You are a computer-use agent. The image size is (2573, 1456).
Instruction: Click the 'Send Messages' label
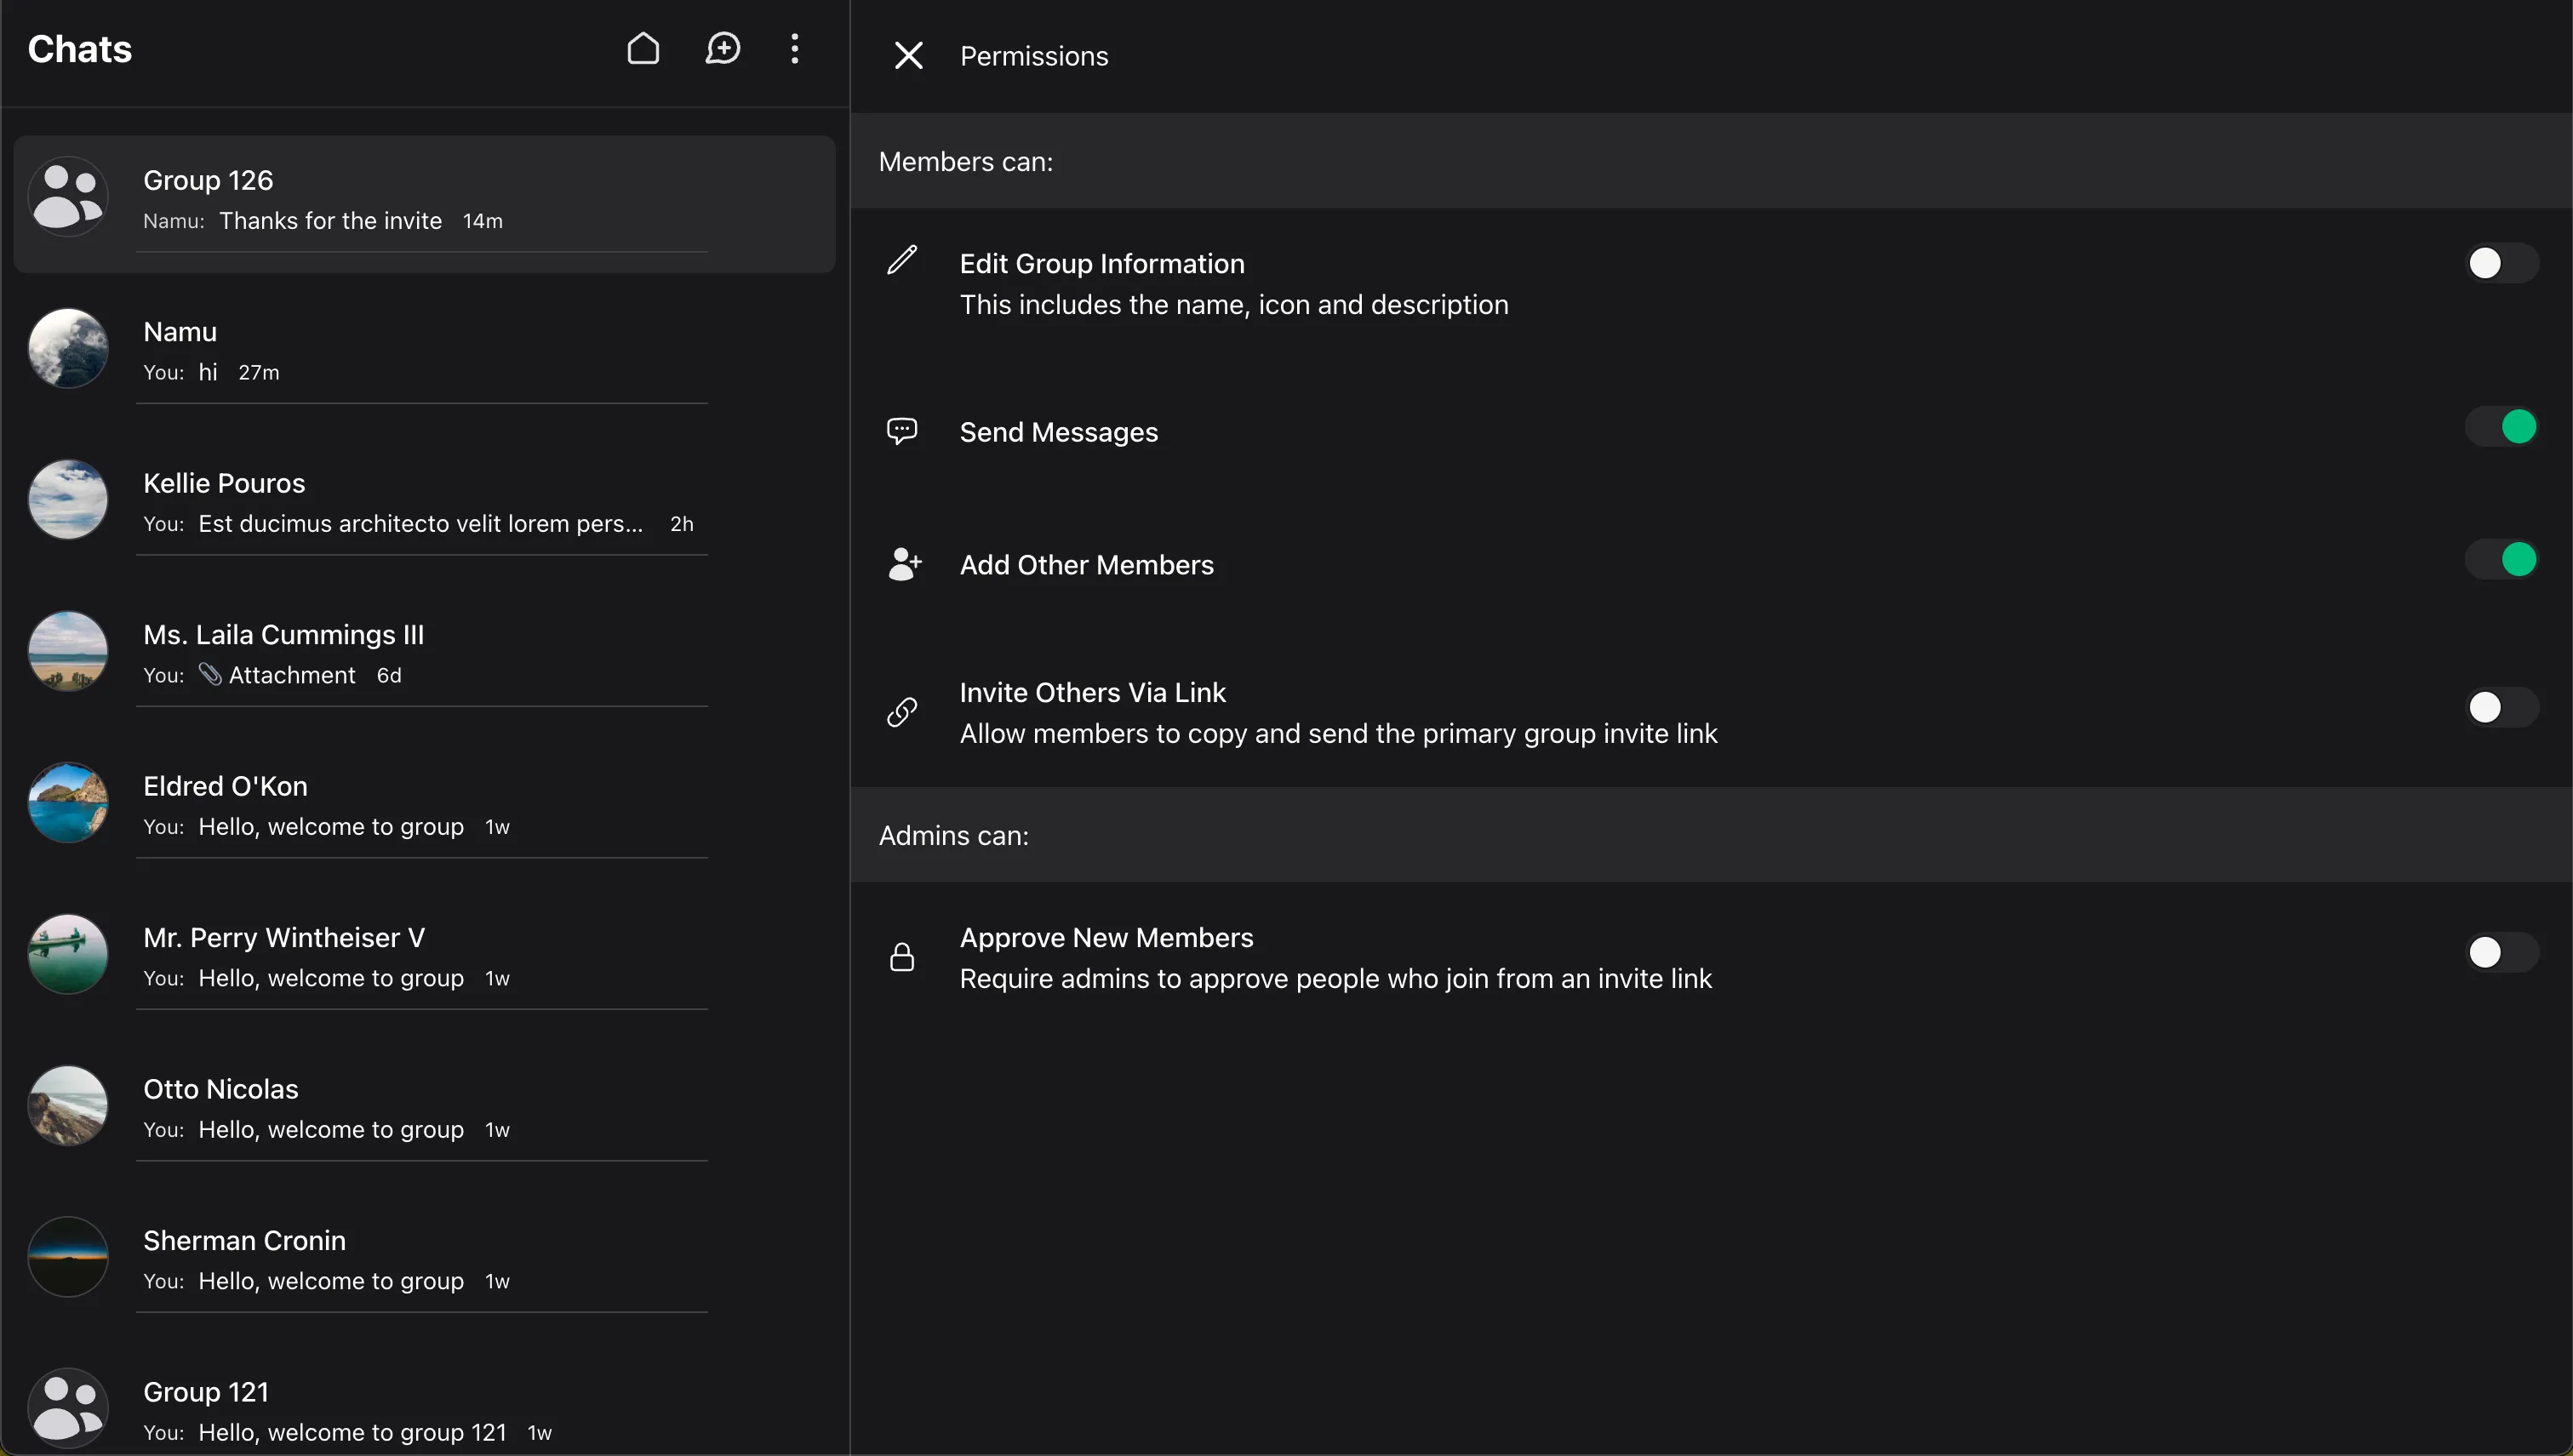1059,432
